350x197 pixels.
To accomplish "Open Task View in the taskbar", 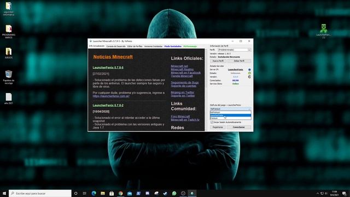I will tap(85, 193).
